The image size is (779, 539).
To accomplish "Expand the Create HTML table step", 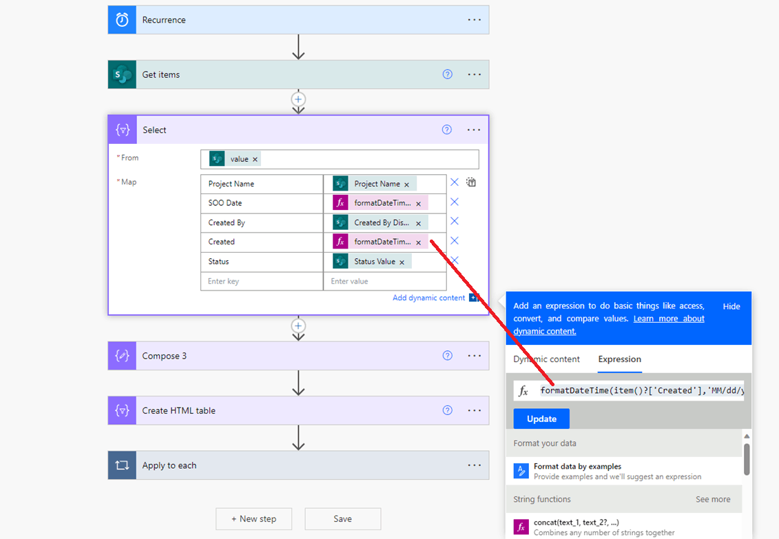I will pyautogui.click(x=299, y=410).
